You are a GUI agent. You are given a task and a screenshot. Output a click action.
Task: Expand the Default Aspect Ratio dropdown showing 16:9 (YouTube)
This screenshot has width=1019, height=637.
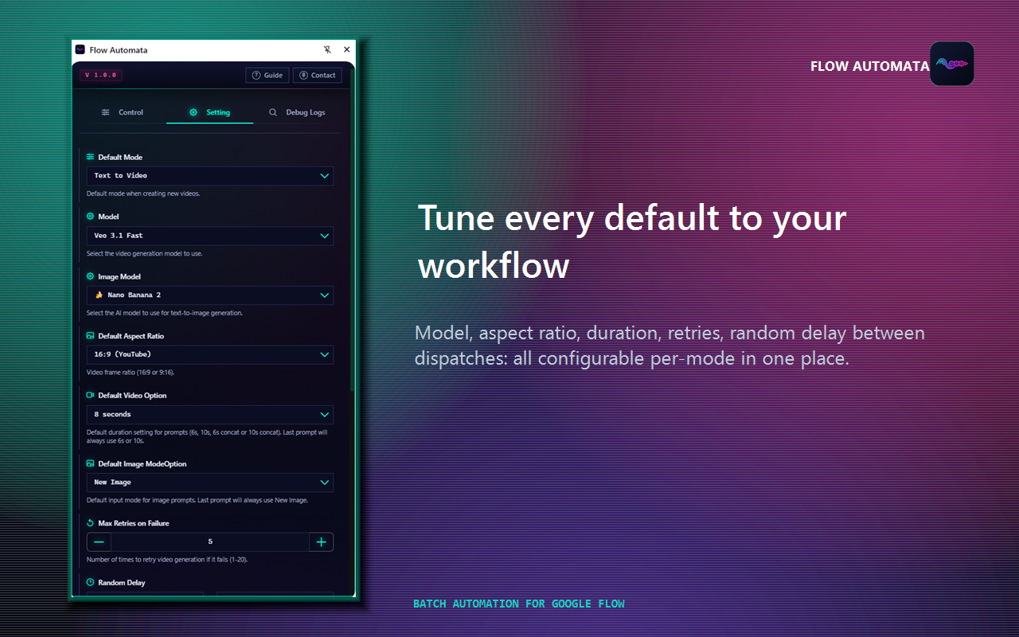[210, 354]
